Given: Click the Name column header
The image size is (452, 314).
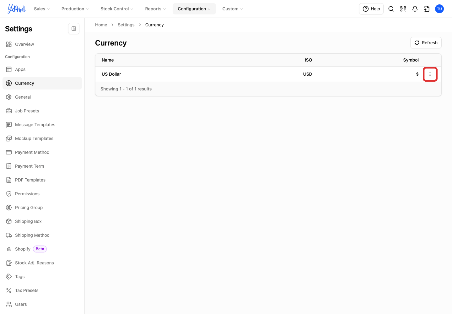Looking at the screenshot, I should click(x=108, y=60).
